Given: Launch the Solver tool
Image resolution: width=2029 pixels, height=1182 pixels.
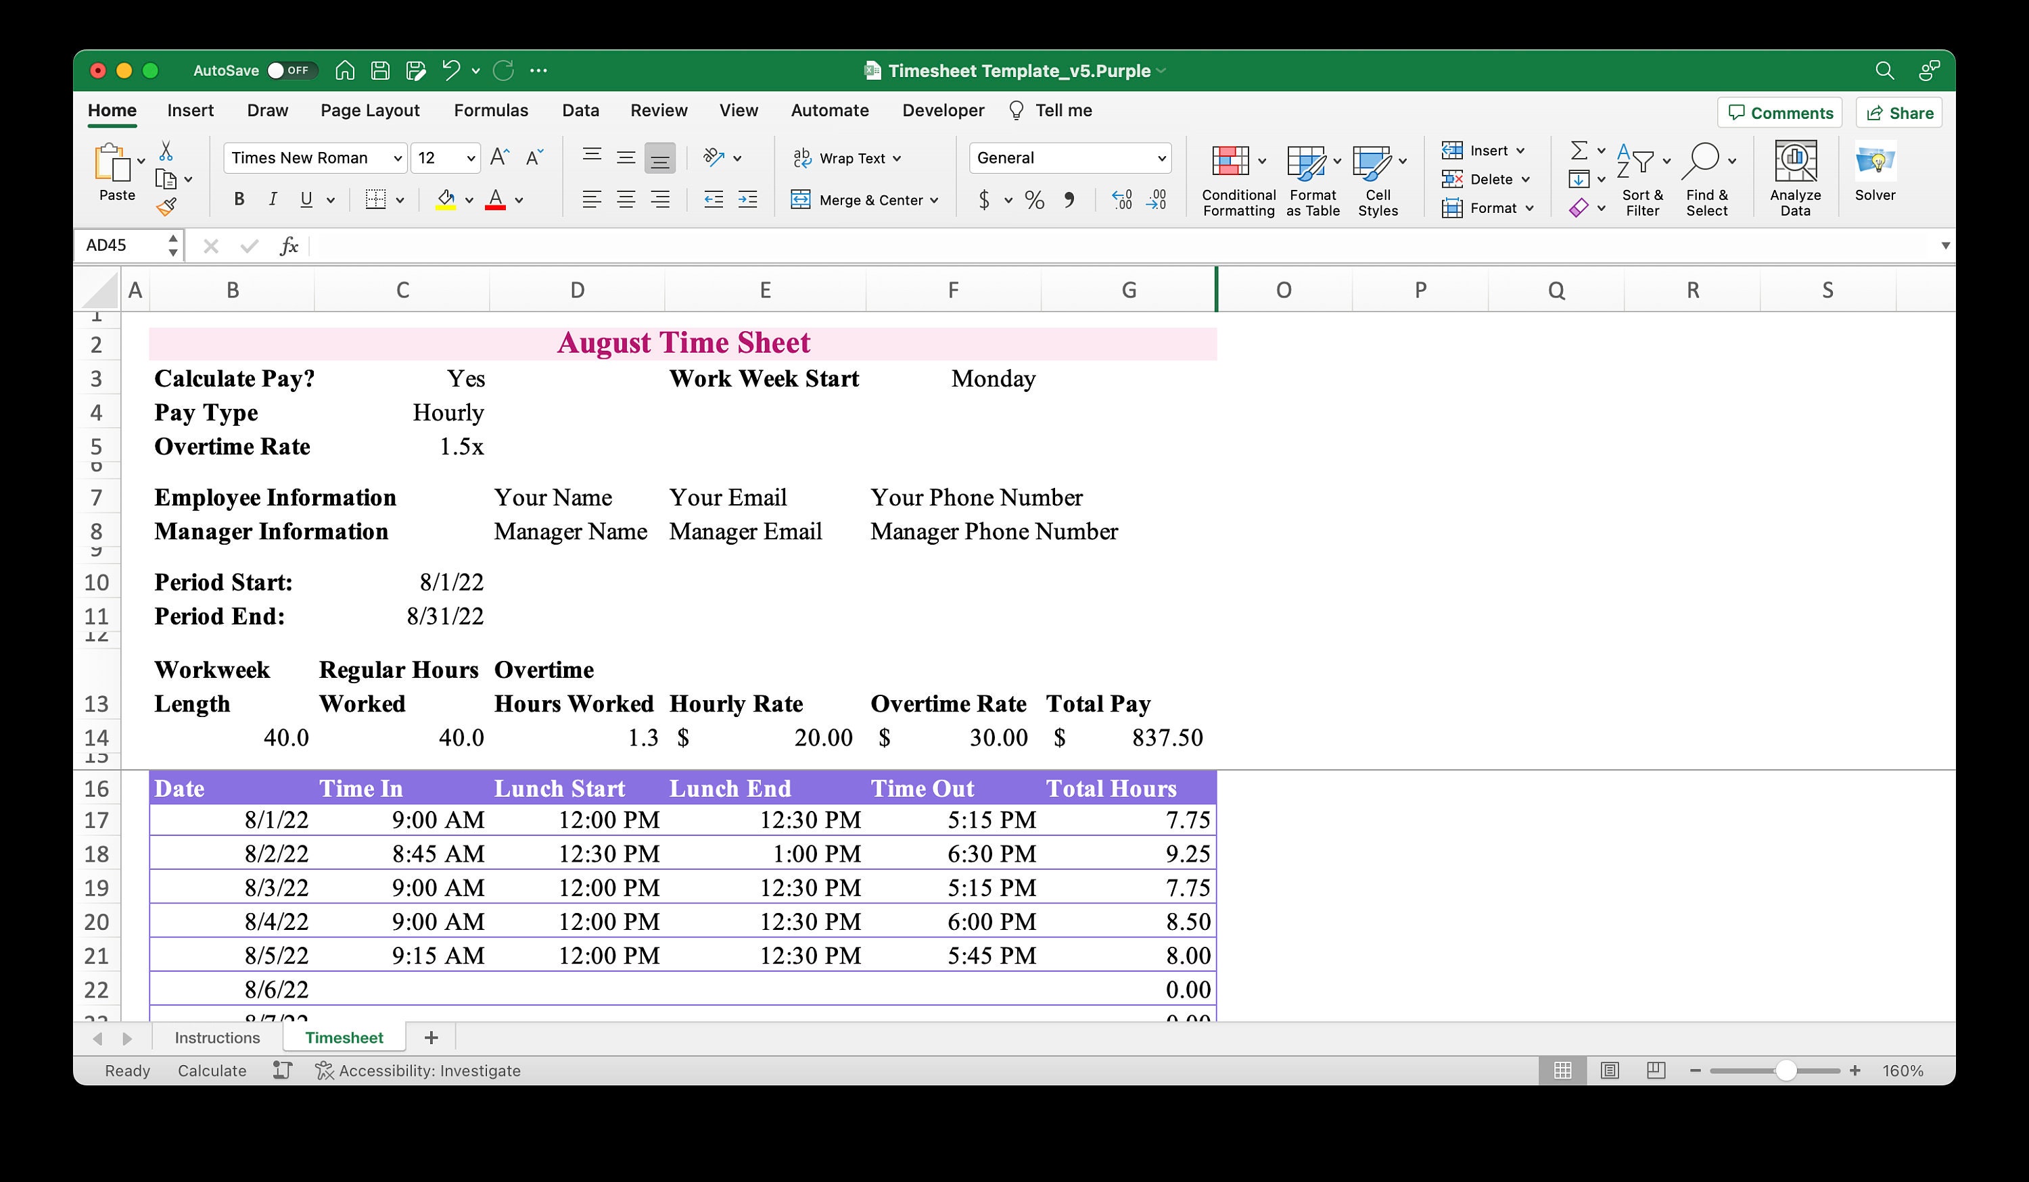Looking at the screenshot, I should coord(1875,172).
